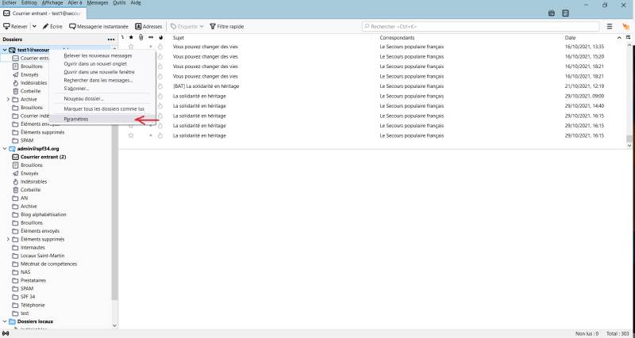Click the online status icon in status bar
The height and width of the screenshot is (338, 635).
click(x=6, y=333)
